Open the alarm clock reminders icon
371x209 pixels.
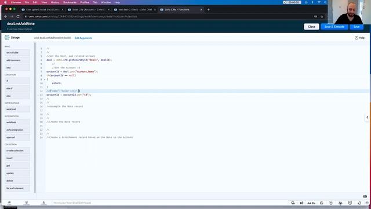(350, 203)
